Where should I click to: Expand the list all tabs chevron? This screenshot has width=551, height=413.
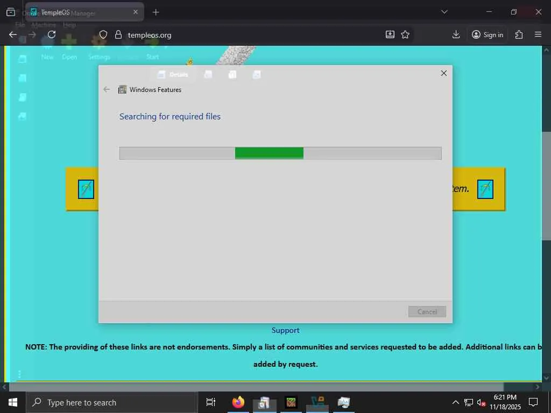tap(444, 12)
